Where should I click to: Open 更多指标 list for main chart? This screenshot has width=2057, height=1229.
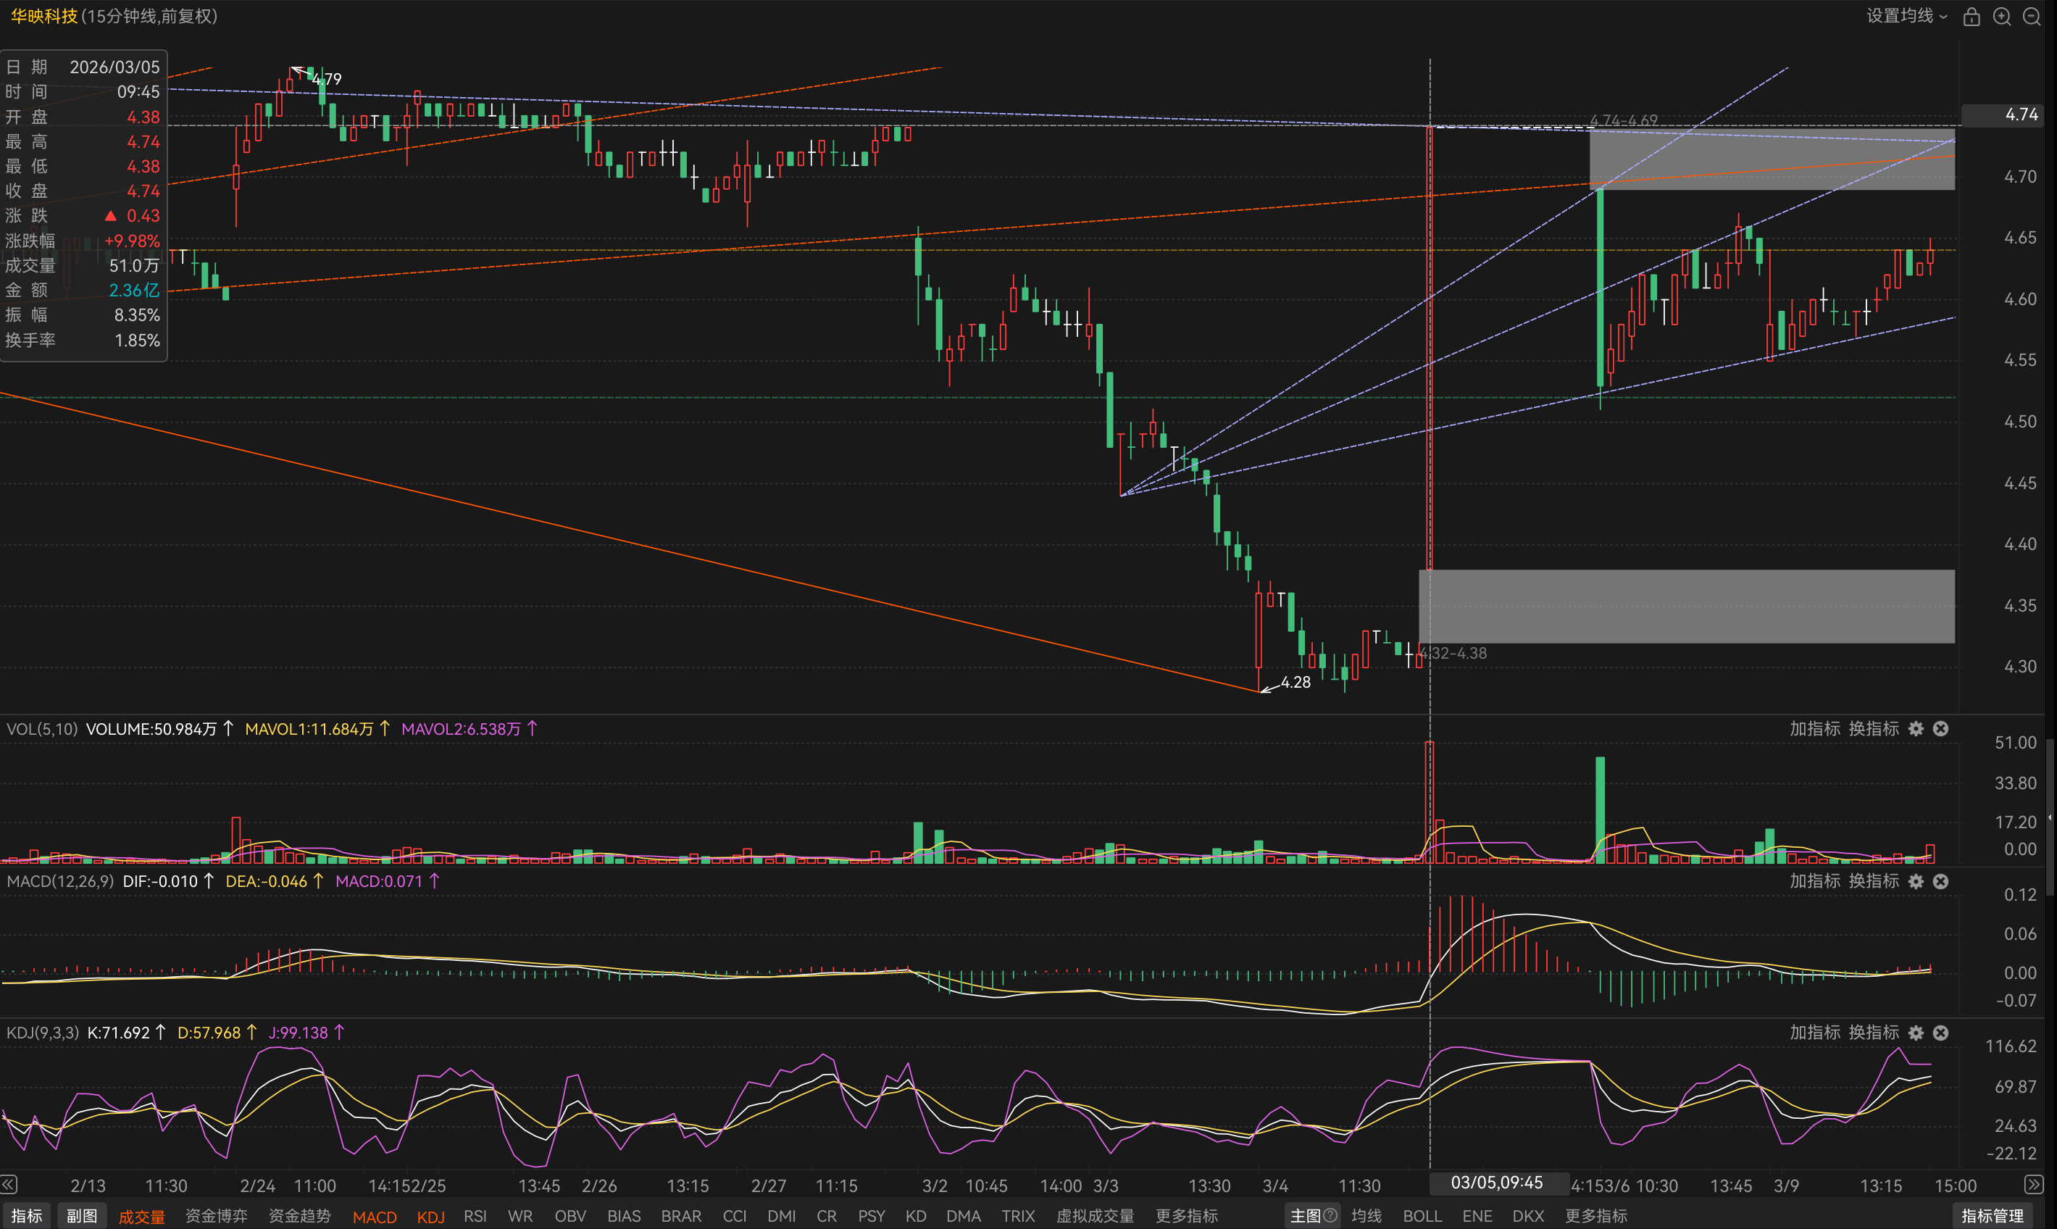[1595, 1216]
